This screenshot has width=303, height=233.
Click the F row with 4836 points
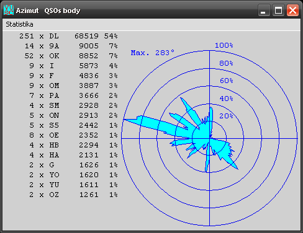(x=73, y=76)
